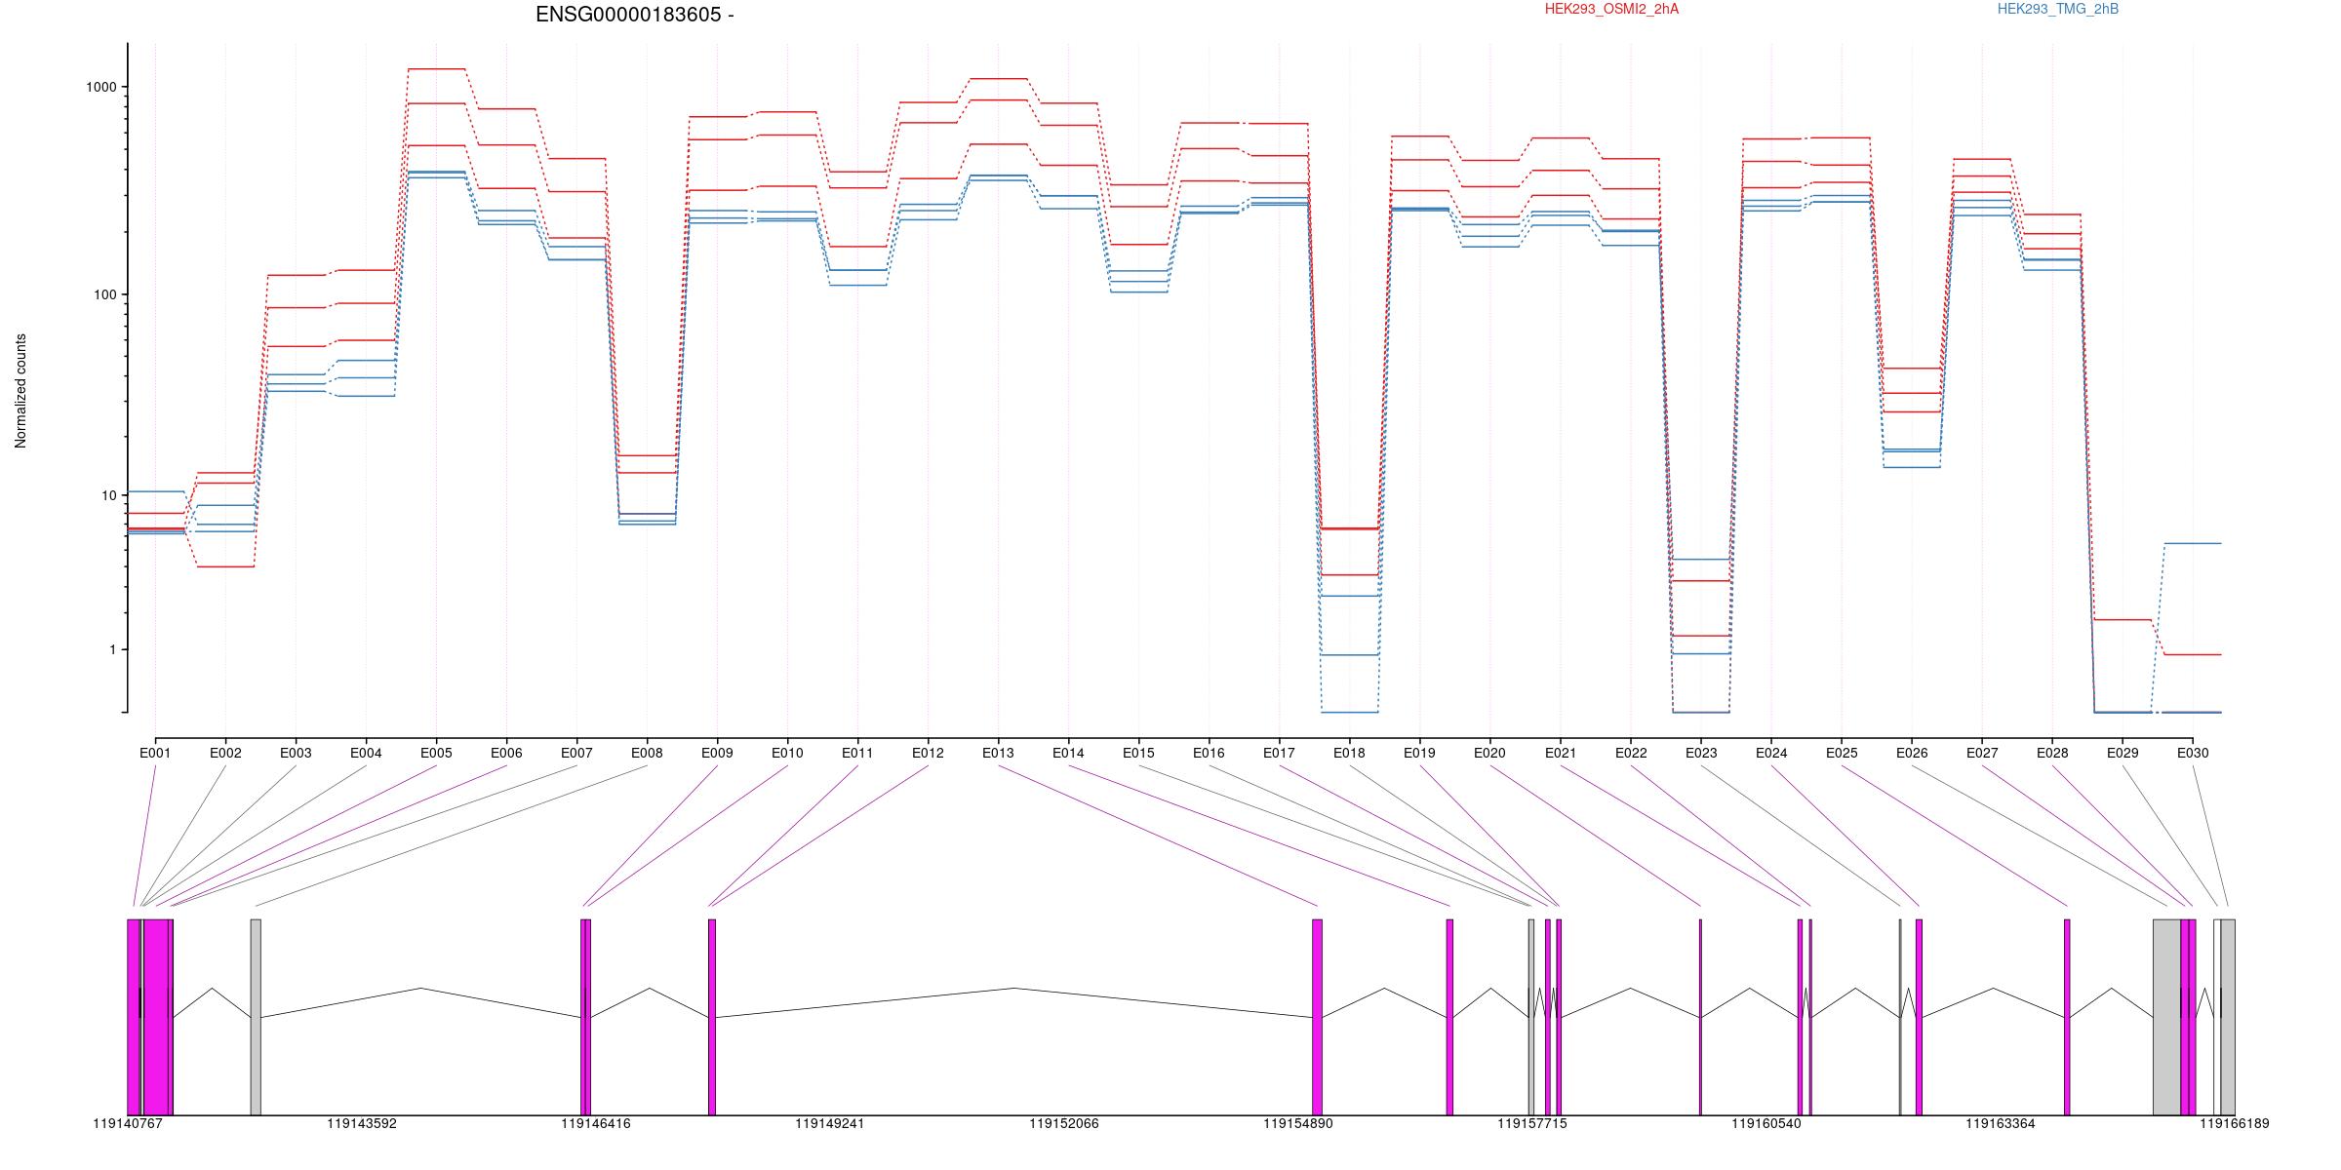
Task: Click the magenta exon block at 119154890
Action: pos(1317,1017)
